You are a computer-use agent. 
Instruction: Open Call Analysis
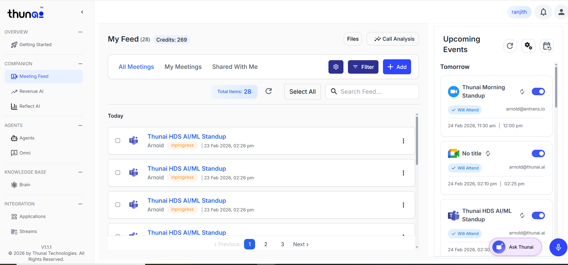[393, 39]
